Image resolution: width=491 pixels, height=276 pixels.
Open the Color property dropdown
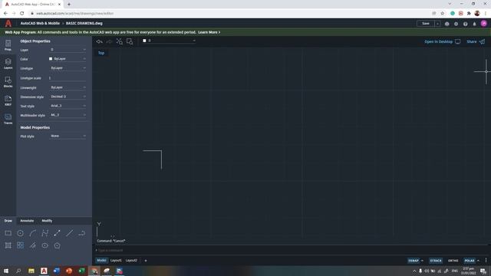coord(68,58)
